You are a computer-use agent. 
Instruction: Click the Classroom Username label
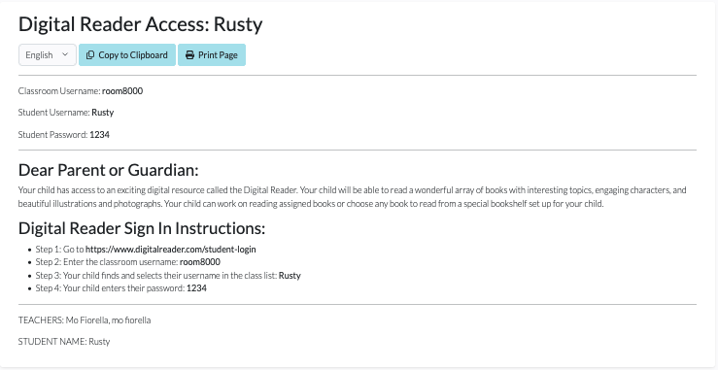pos(59,90)
